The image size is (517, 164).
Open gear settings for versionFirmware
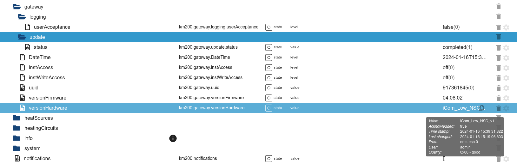(506, 98)
